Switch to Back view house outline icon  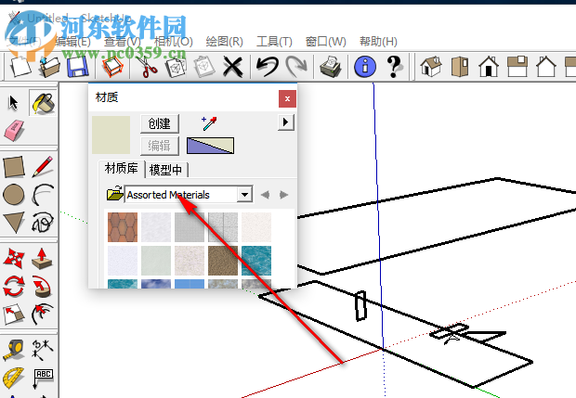[546, 67]
